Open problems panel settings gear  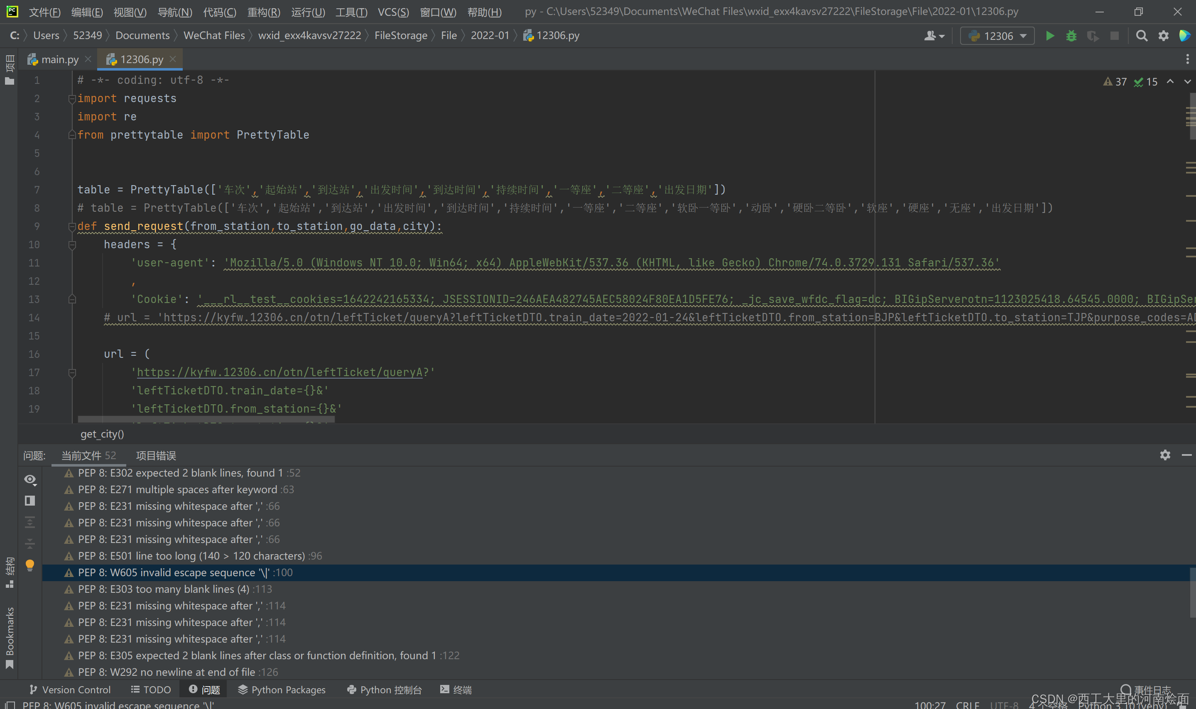(x=1165, y=455)
